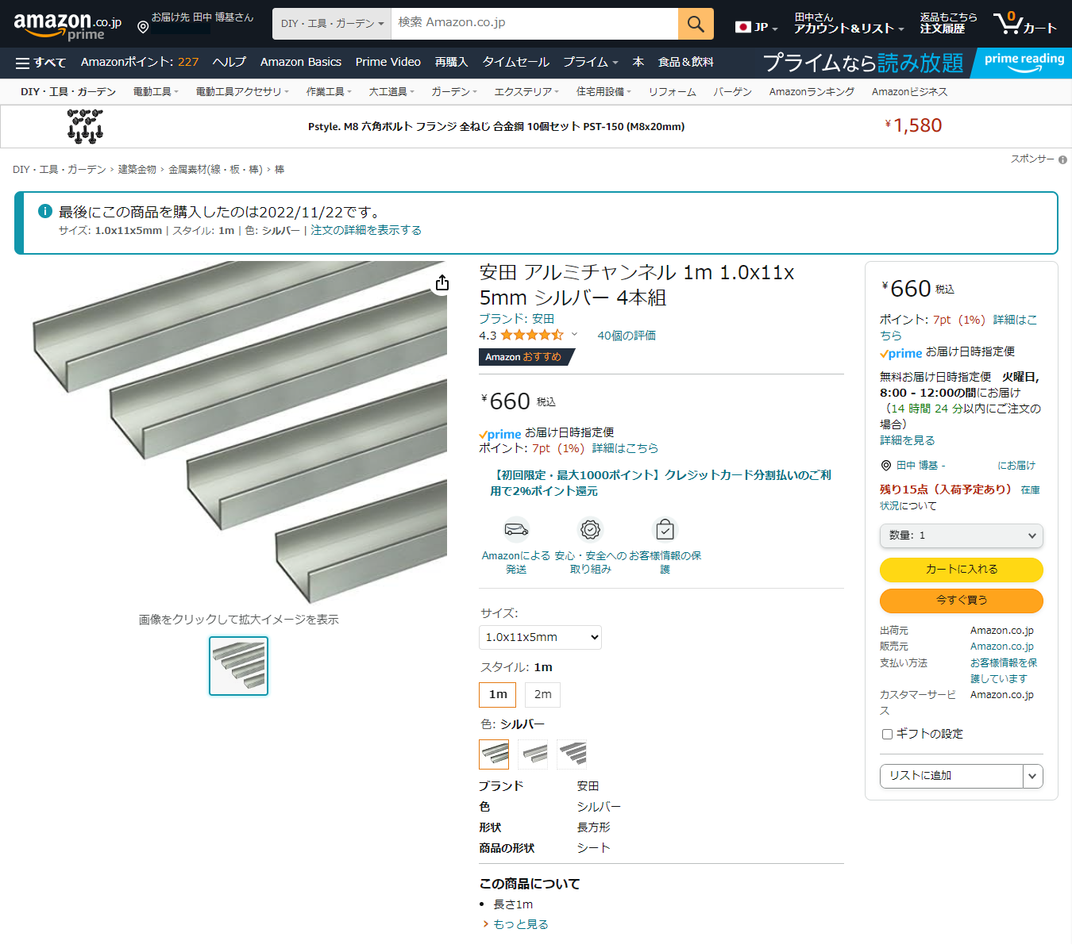Image resolution: width=1072 pixels, height=952 pixels.
Task: Click the 建築金物 breadcrumb link
Action: click(x=137, y=170)
